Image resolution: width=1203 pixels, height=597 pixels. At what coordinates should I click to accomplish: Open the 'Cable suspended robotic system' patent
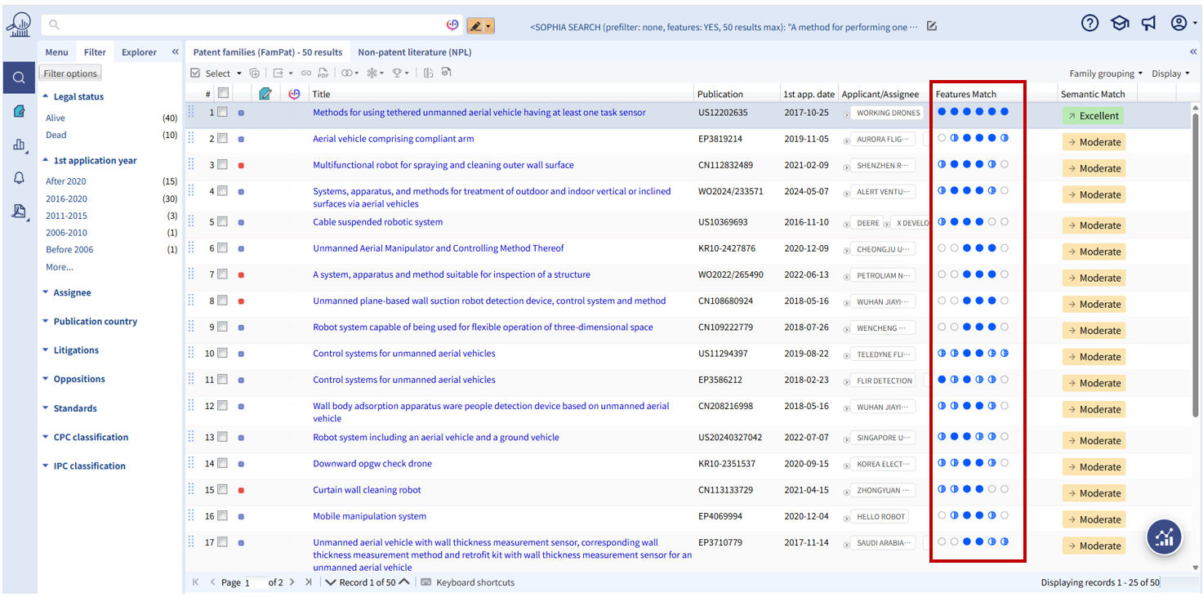(x=377, y=222)
